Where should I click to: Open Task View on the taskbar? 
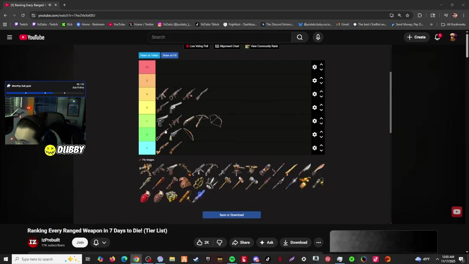pos(88,259)
